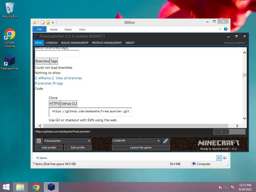Open the 11 tags link
The height and width of the screenshot is (192, 256).
pos(58,83)
